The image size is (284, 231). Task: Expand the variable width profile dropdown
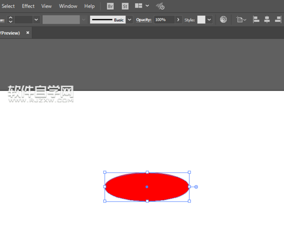(x=84, y=19)
